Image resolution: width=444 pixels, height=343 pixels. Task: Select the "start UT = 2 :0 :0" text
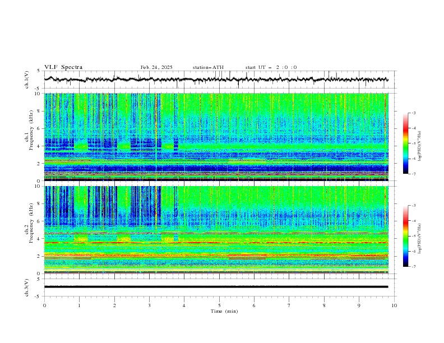[x=271, y=67]
